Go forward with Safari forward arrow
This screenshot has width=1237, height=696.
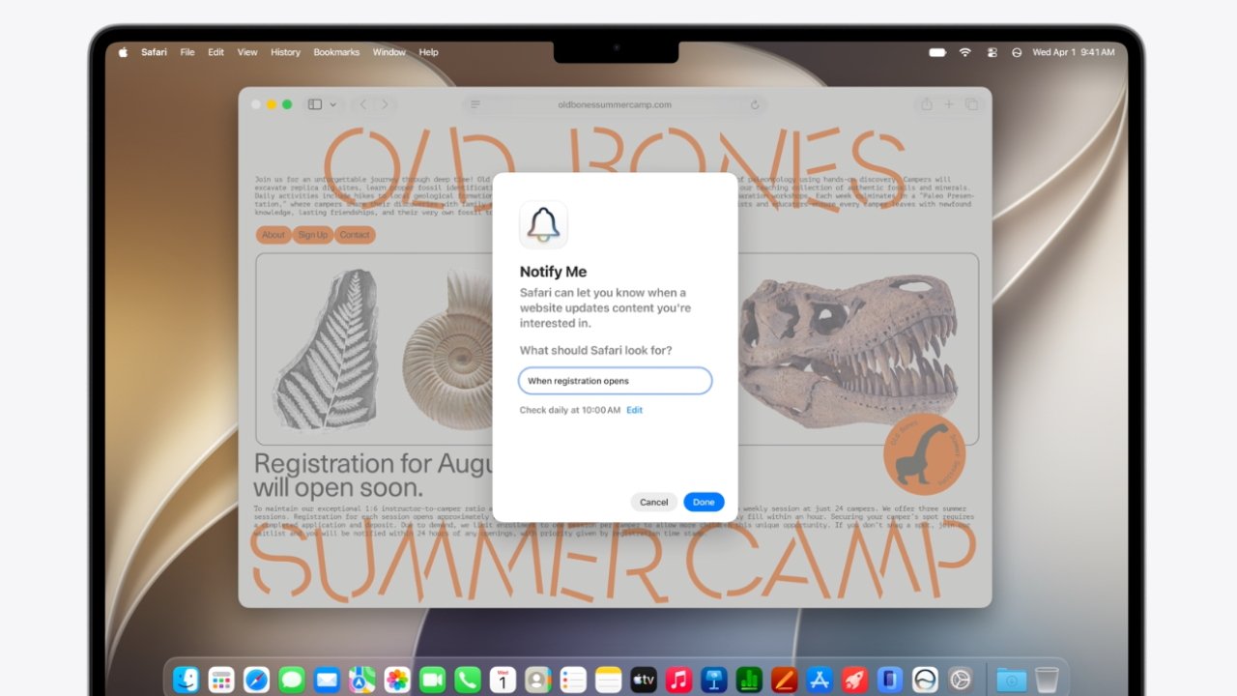click(385, 104)
